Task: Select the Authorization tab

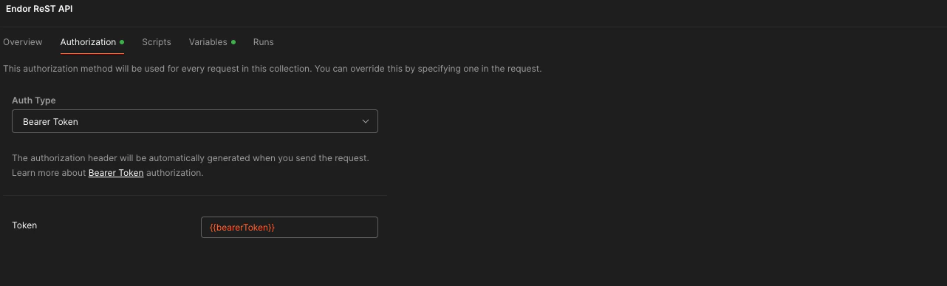Action: point(92,42)
